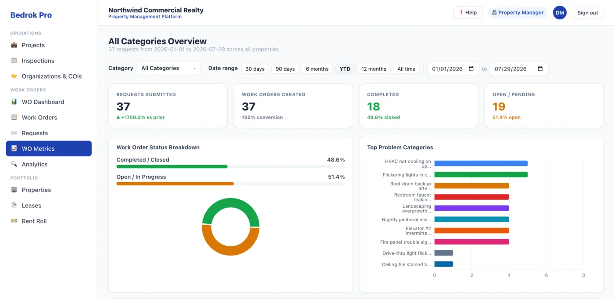
Task: Click the green donut chart segment
Action: pyautogui.click(x=231, y=203)
